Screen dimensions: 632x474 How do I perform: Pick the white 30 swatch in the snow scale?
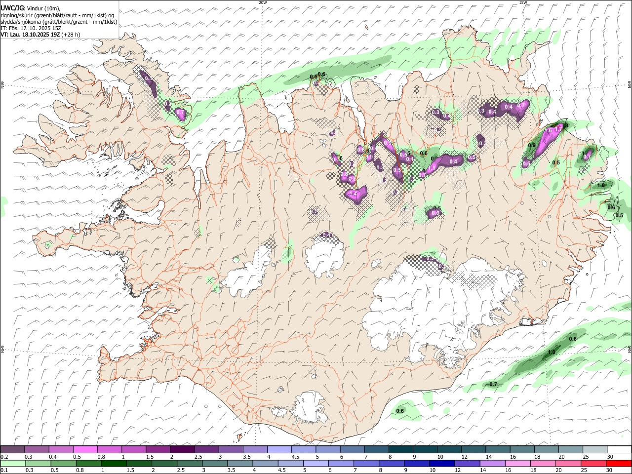[619, 449]
